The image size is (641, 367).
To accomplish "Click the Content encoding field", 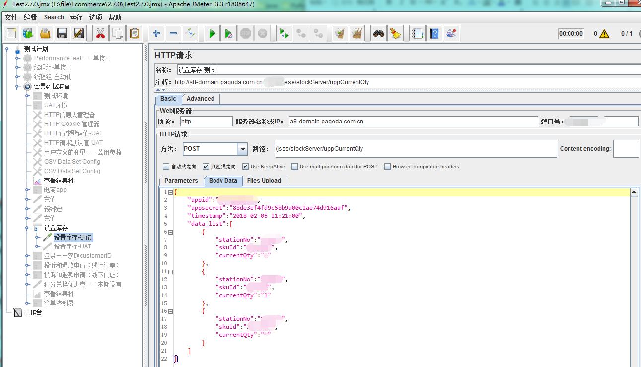I will point(626,149).
